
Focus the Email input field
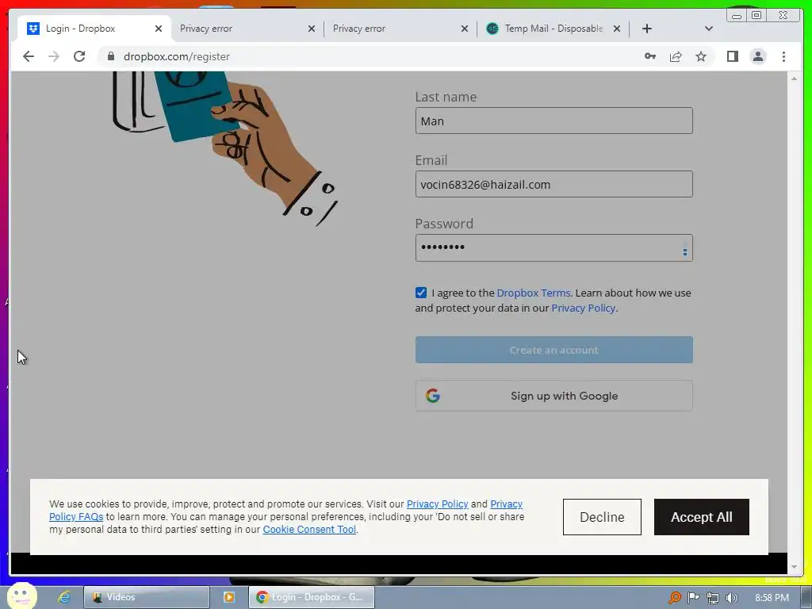pos(553,184)
